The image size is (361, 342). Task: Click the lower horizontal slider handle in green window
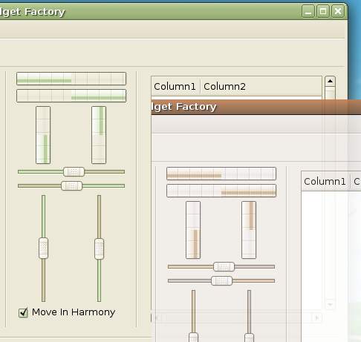coord(71,185)
